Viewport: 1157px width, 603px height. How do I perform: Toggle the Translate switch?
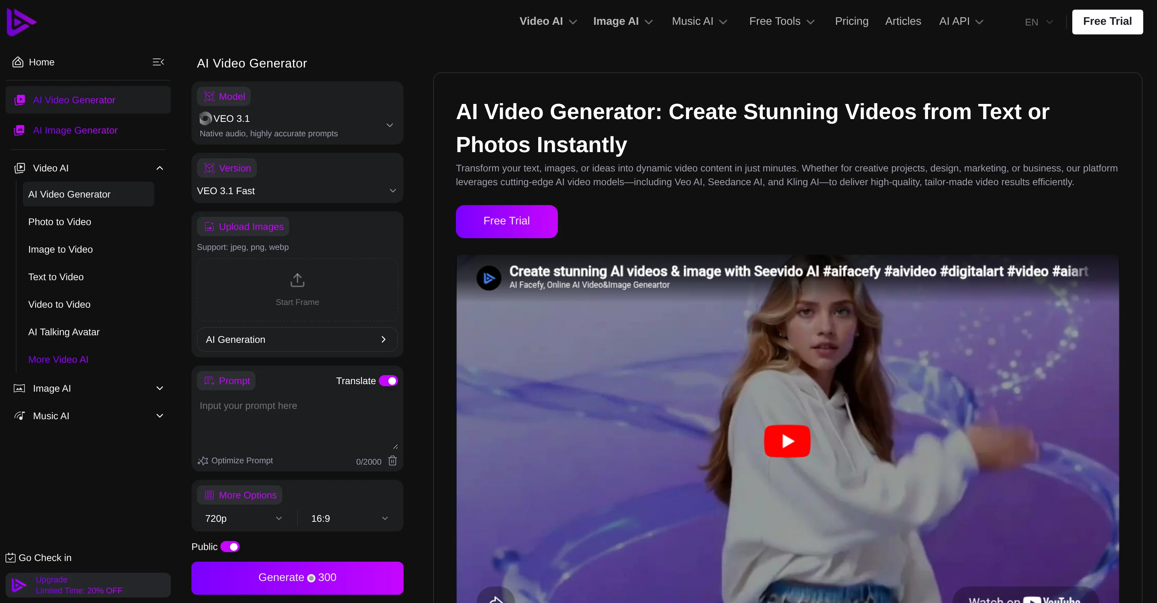(388, 381)
